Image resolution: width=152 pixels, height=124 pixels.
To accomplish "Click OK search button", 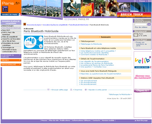I will point(149,24).
